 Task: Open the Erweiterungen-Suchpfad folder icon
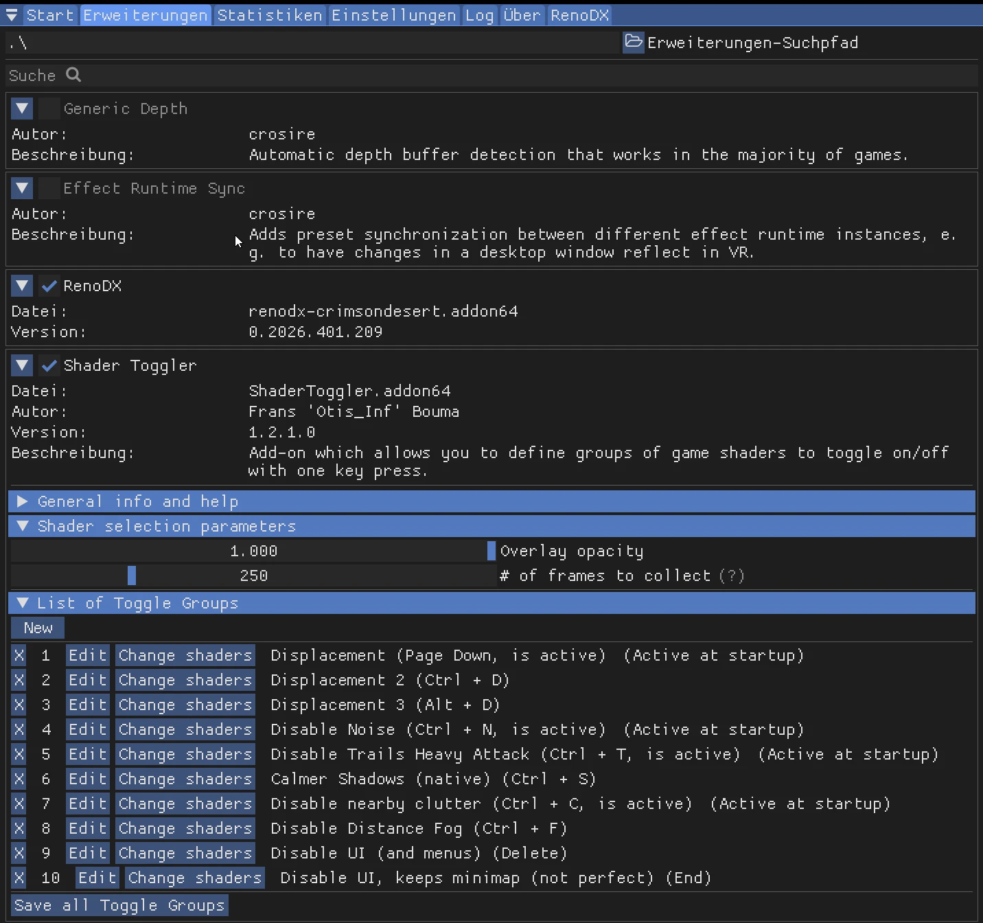pos(633,43)
